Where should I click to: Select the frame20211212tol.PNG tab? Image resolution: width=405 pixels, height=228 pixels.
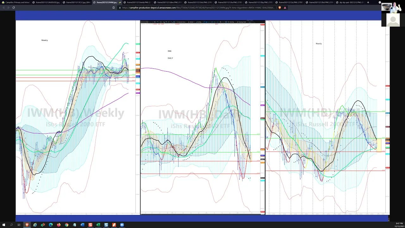click(x=198, y=2)
